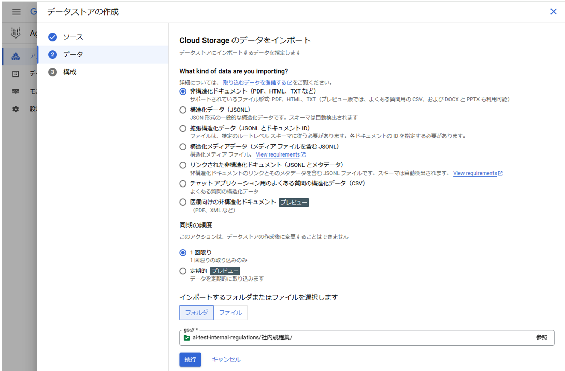Select 拡張構造化データ radio option
The height and width of the screenshot is (371, 565).
[x=183, y=128]
